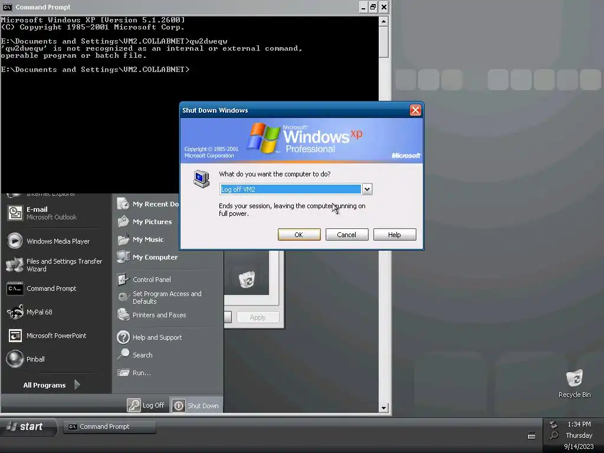Launch Windows Media Player icon
This screenshot has width=604, height=453.
tap(15, 241)
